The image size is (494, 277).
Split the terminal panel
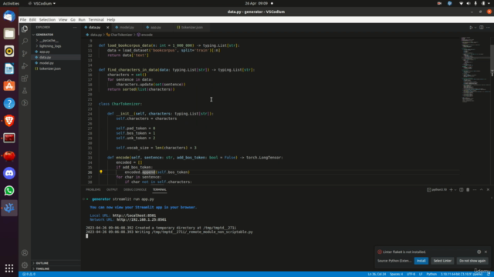[x=462, y=190]
